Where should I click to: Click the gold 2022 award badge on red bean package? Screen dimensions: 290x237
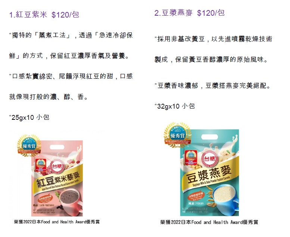coord(29,146)
